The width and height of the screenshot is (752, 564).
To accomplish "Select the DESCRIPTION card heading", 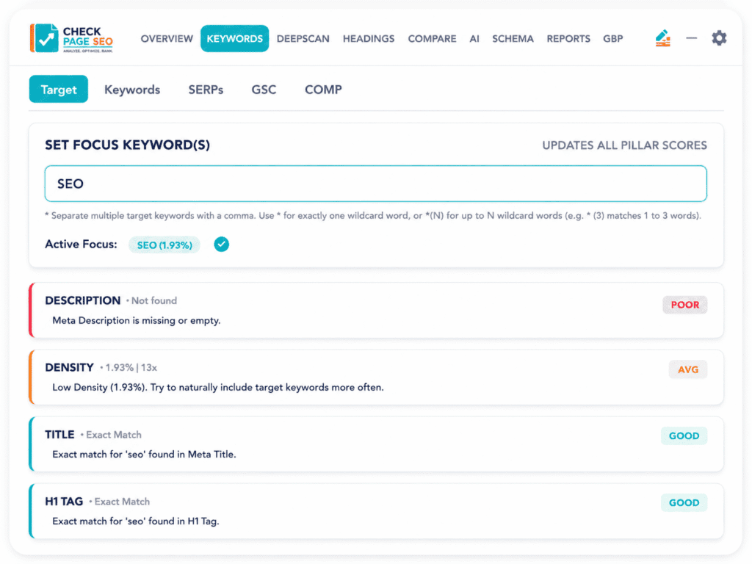I will pyautogui.click(x=82, y=300).
